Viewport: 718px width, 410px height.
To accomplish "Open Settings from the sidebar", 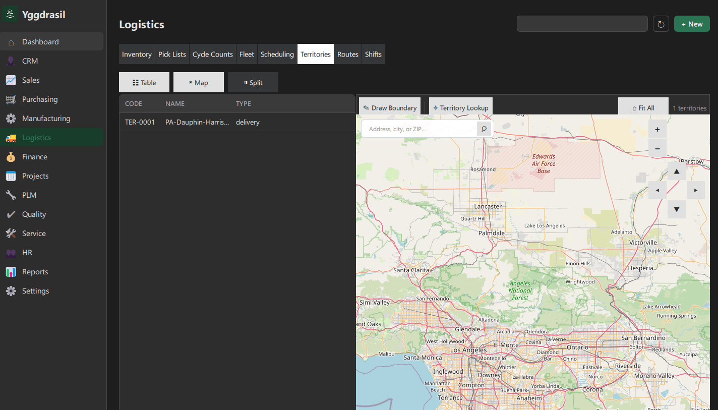I will tap(35, 290).
